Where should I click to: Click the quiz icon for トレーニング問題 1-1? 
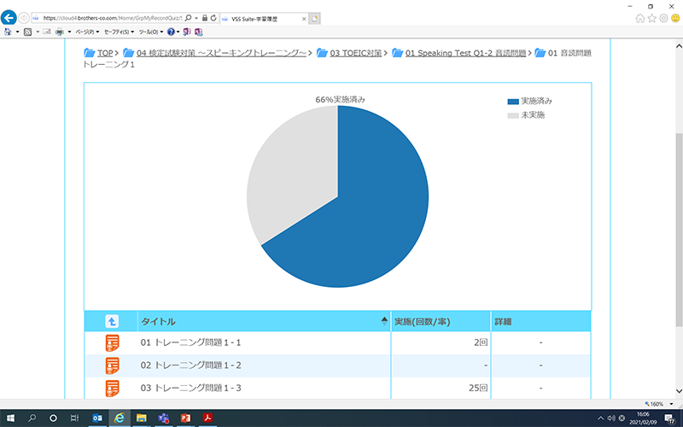click(112, 343)
